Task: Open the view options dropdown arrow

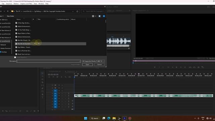Action: point(95,16)
